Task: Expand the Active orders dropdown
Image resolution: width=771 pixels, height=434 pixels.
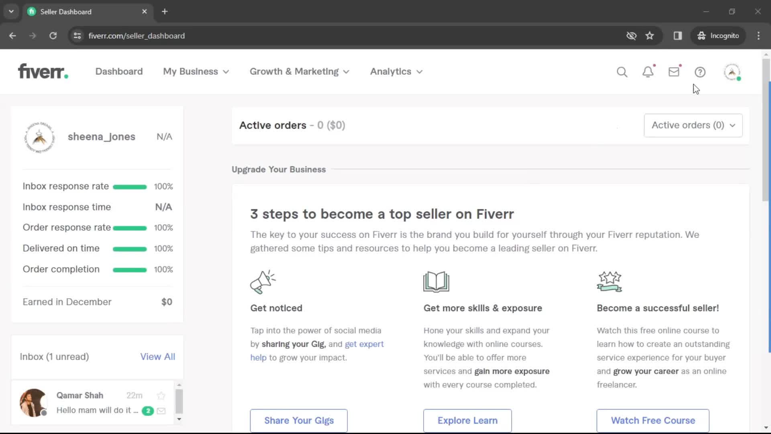Action: pyautogui.click(x=693, y=125)
